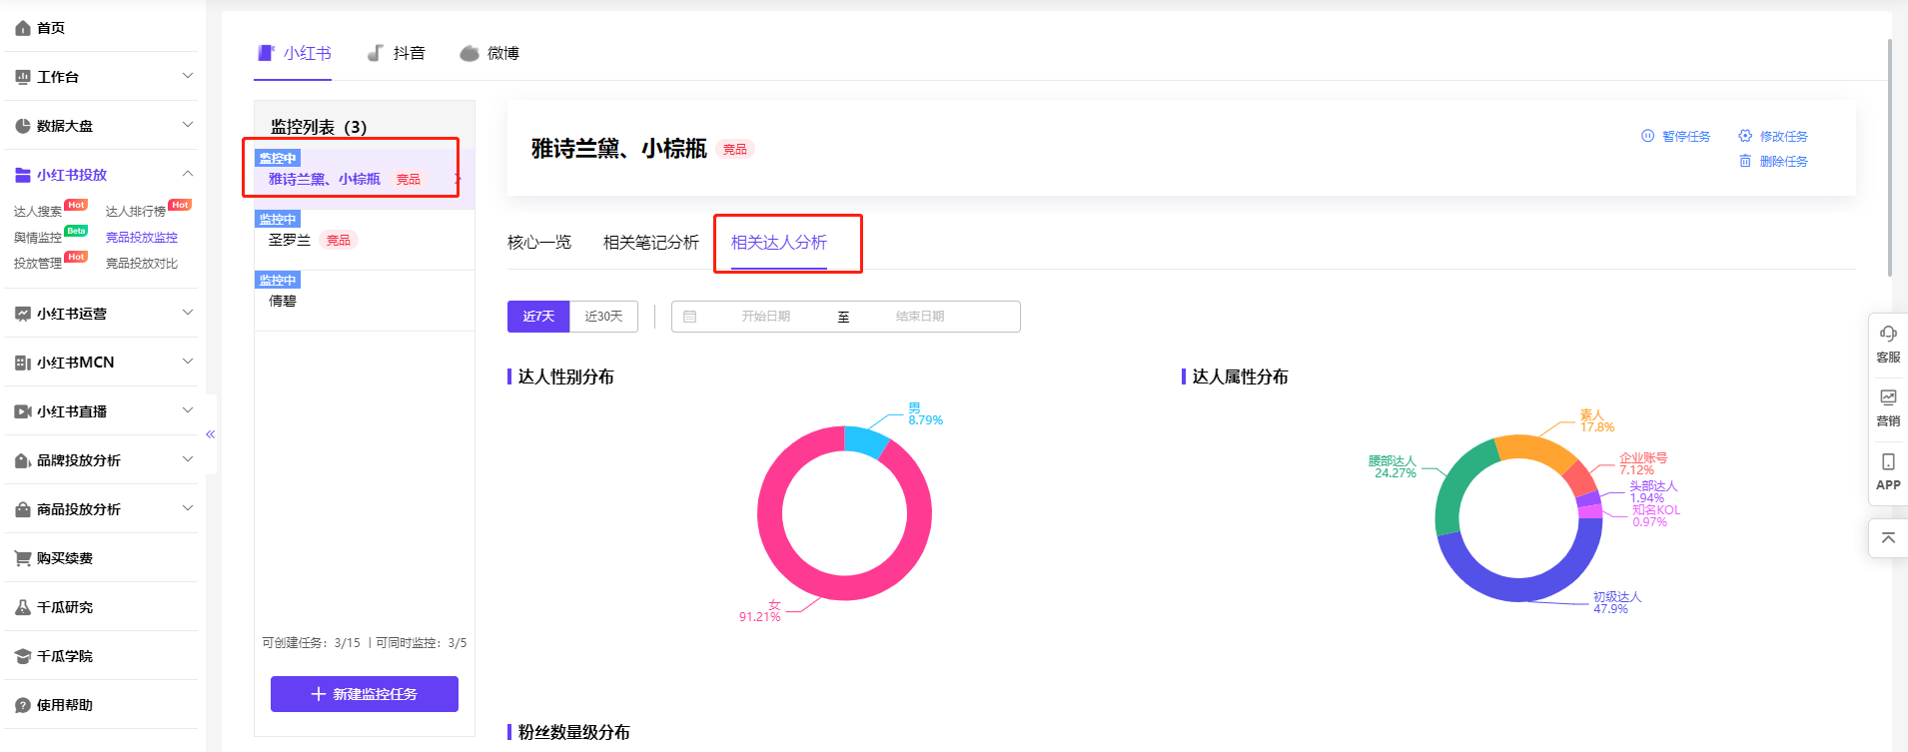Click the 开始日期 start date field
The height and width of the screenshot is (752, 1908).
coord(765,317)
